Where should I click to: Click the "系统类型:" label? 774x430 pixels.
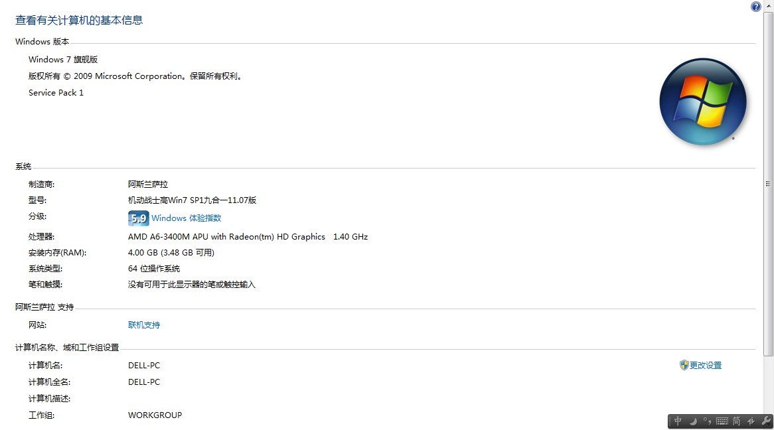(45, 269)
